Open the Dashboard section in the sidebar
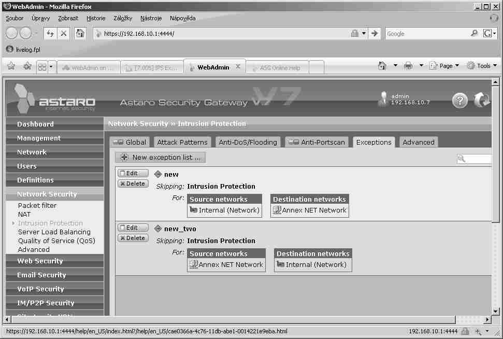Screen dimensions: 503x339 coord(54,124)
